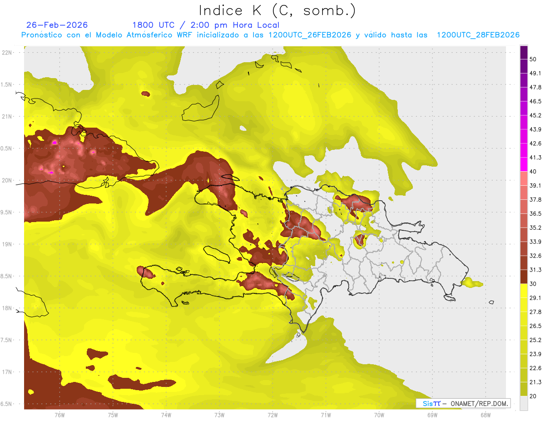The height and width of the screenshot is (421, 545).
Task: Click the colorbar value "23.9"
Action: tap(535, 354)
